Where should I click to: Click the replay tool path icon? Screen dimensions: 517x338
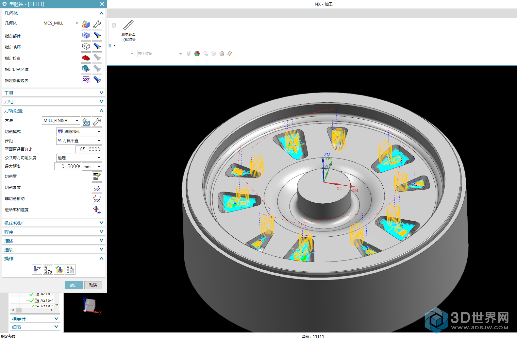[x=48, y=269]
